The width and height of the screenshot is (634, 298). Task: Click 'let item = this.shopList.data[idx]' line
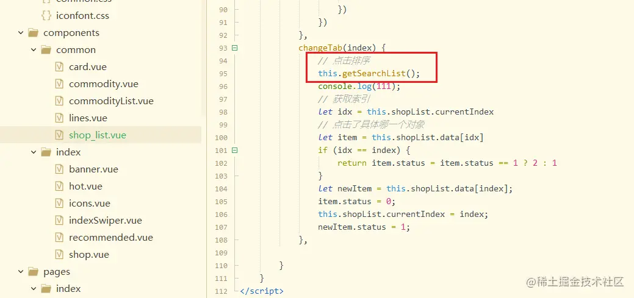pos(401,138)
